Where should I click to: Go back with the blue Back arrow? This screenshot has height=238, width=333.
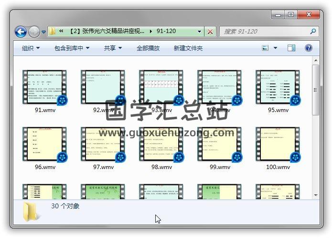(x=21, y=32)
